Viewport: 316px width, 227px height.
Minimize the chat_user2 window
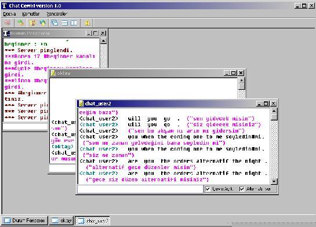click(260, 104)
